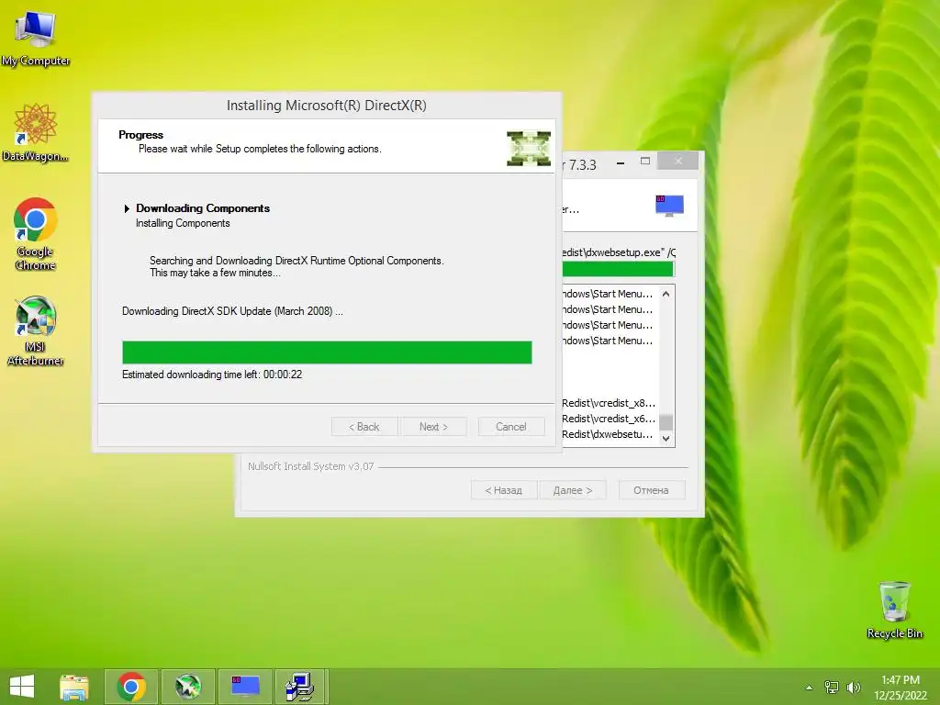Click the blue monitor icon in background installer
Screen dimensions: 940x705
(669, 206)
